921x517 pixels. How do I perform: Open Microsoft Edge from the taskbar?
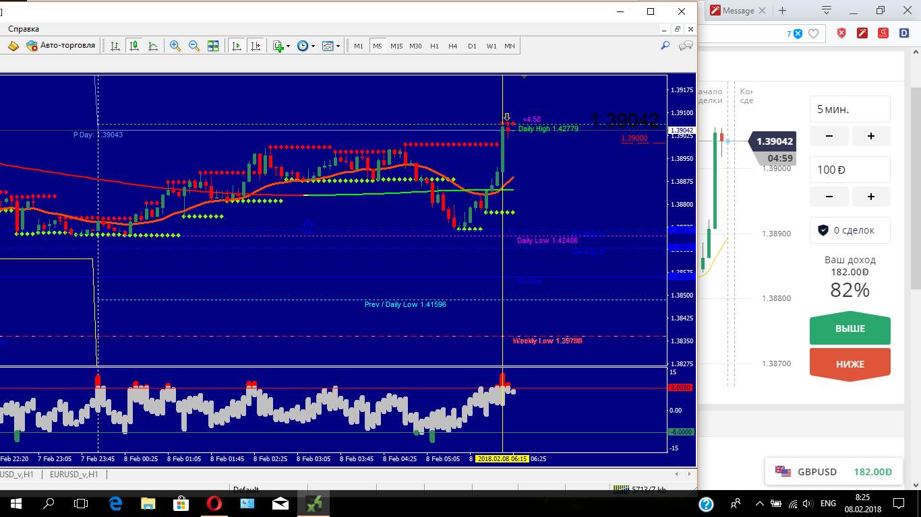pyautogui.click(x=115, y=504)
